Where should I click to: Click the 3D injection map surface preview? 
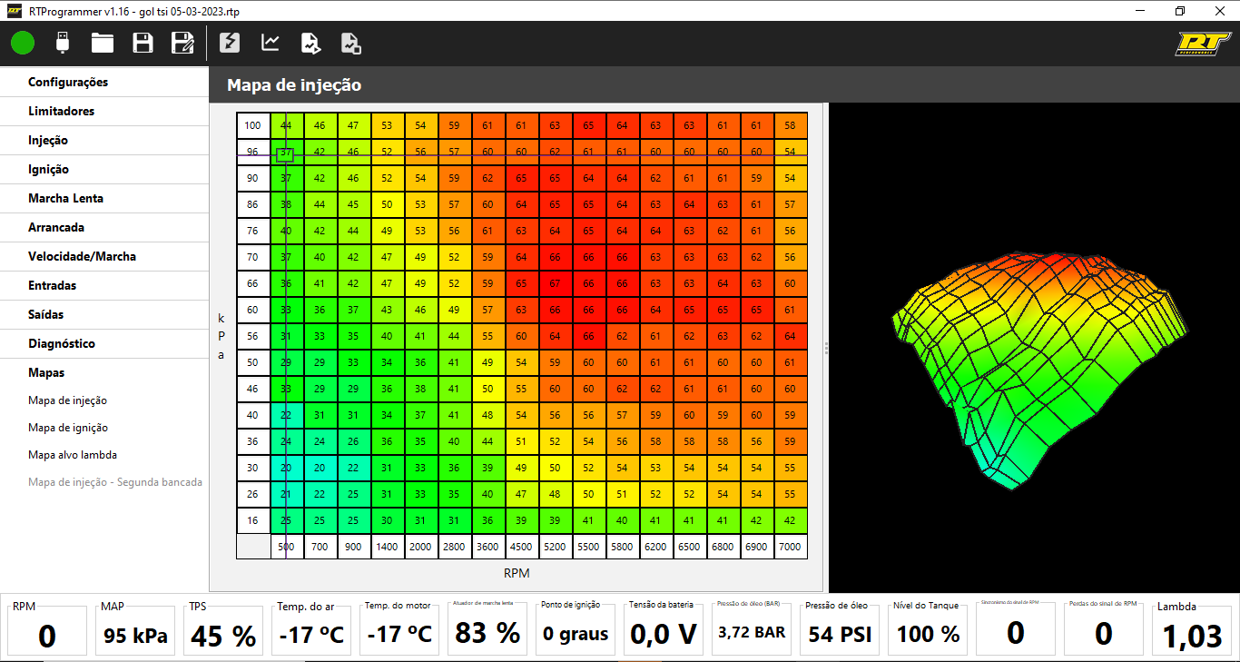click(1035, 354)
